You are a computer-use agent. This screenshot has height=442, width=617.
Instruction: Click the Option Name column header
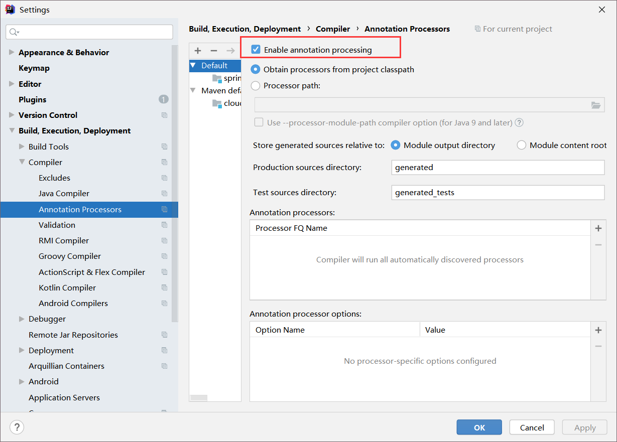tap(335, 330)
